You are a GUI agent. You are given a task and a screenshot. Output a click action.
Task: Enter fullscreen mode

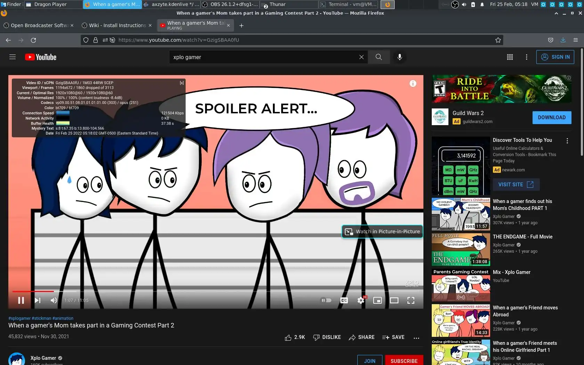411,300
